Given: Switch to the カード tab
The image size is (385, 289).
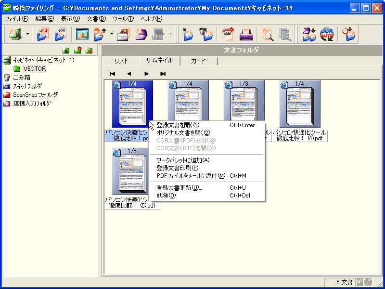Looking at the screenshot, I should coord(198,61).
